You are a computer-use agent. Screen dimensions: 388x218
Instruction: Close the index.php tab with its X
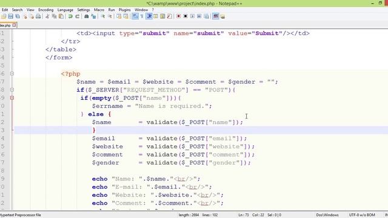click(14, 25)
